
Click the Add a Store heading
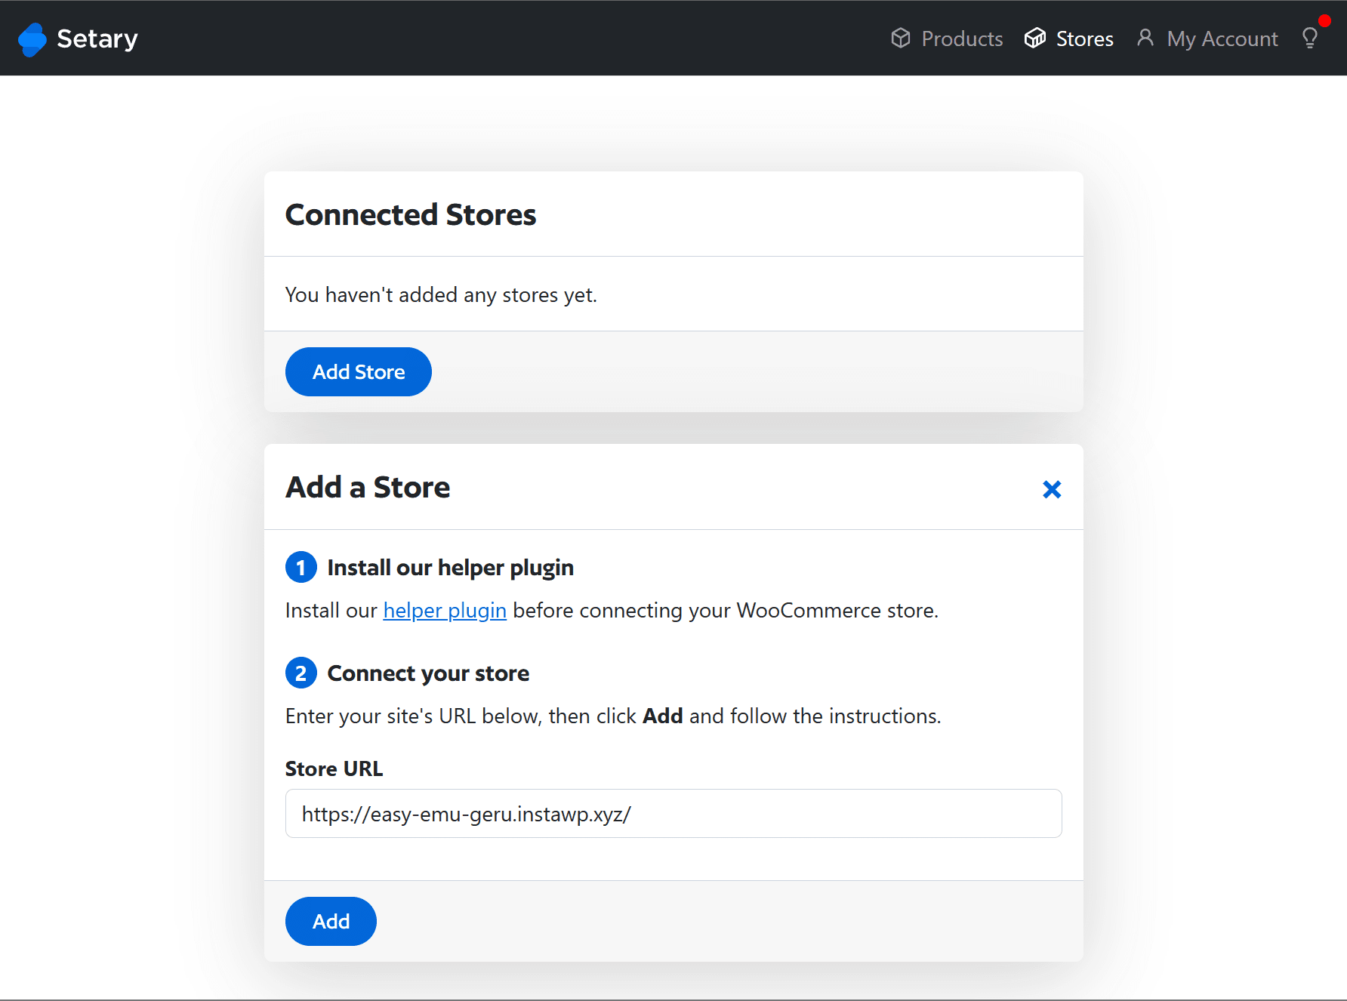(x=368, y=487)
